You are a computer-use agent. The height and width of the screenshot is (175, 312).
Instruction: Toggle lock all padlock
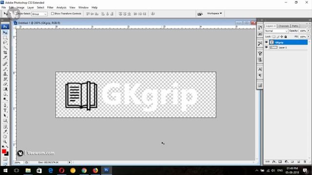286,37
